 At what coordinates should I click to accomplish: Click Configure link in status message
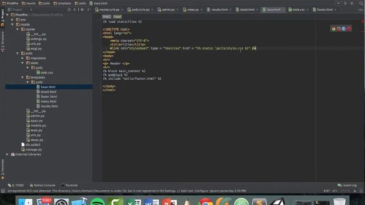(201, 191)
